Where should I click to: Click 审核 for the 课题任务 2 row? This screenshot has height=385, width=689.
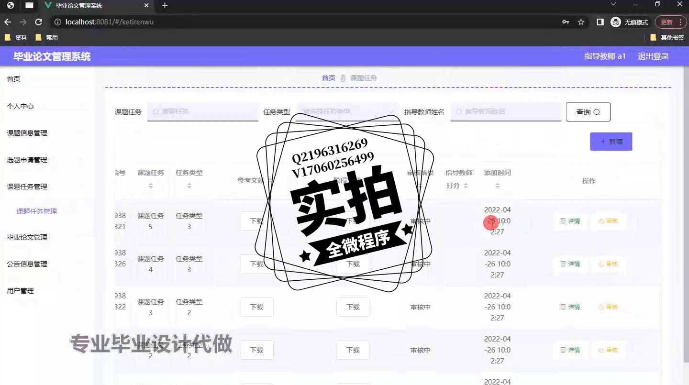point(608,350)
